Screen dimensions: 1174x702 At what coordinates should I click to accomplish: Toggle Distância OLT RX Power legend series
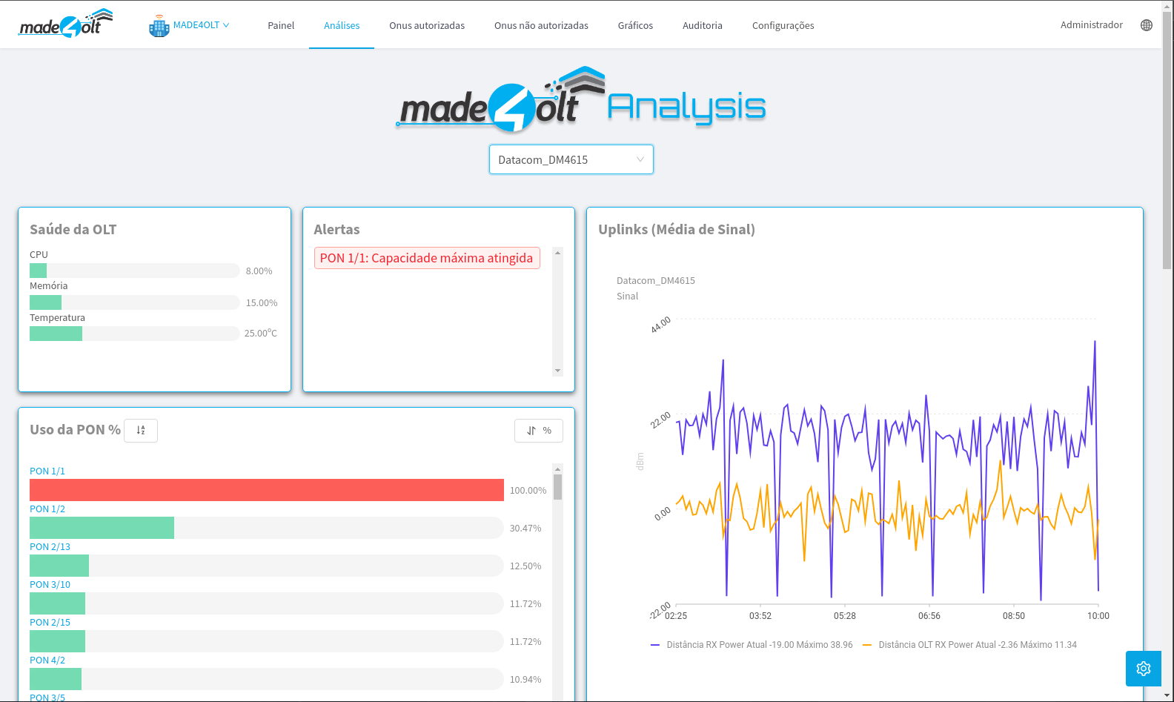[969, 645]
